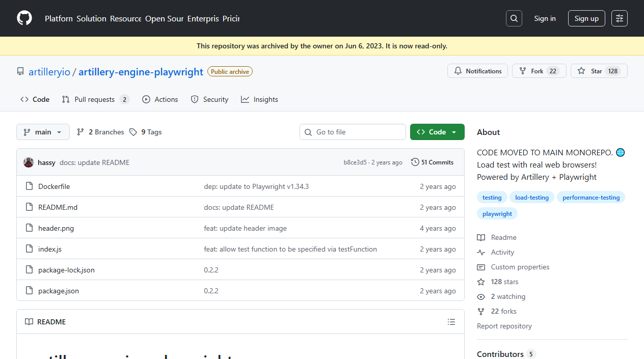This screenshot has height=359, width=644.
Task: Click Report repository link
Action: pyautogui.click(x=504, y=326)
